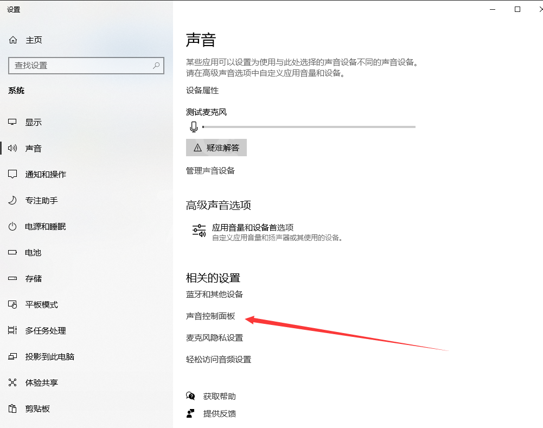
Task: Click the shared experiences icon beside 体验共享
Action: [x=12, y=382]
